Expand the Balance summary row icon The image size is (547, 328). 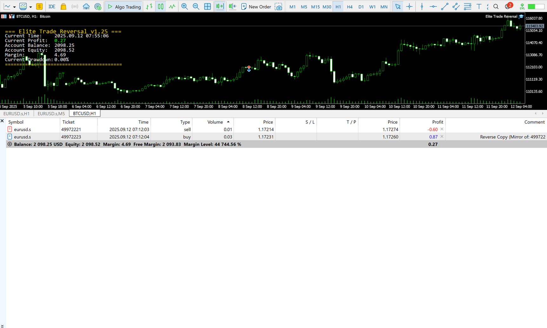click(x=10, y=144)
